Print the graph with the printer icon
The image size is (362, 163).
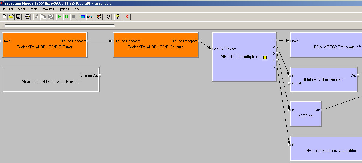pos(27,17)
